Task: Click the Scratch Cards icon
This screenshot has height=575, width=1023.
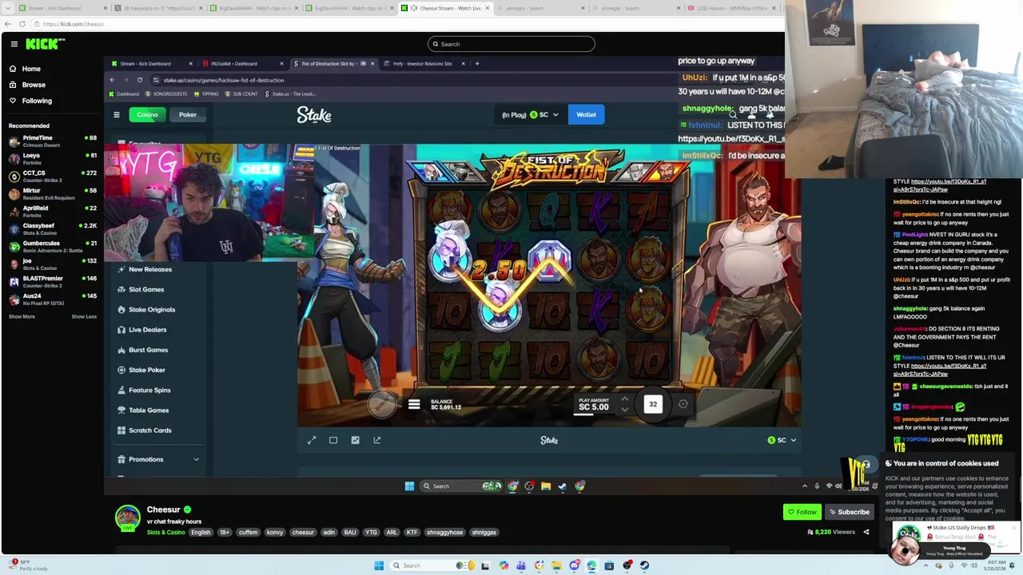Action: [121, 430]
